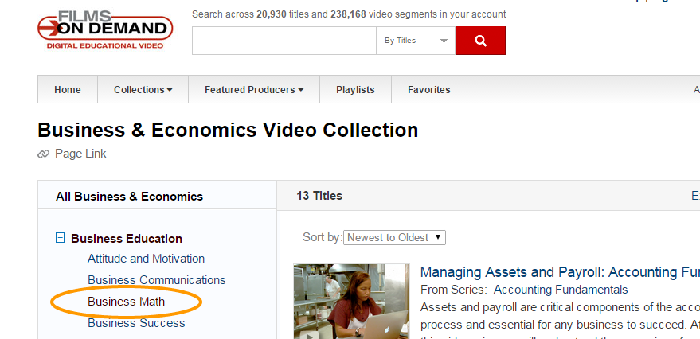Image resolution: width=700 pixels, height=339 pixels.
Task: Open Managing Assets and Payroll video title
Action: pyautogui.click(x=560, y=272)
